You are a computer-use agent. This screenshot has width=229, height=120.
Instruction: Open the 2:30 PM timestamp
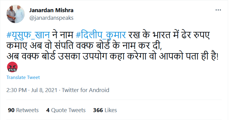tap(16, 90)
